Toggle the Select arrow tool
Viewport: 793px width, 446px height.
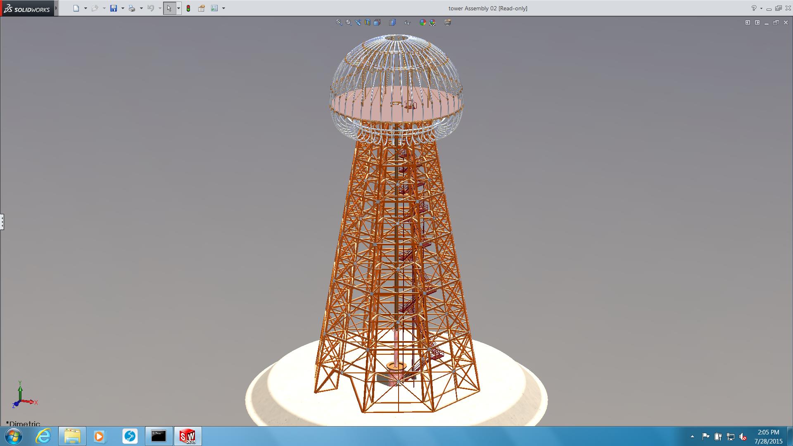point(169,8)
